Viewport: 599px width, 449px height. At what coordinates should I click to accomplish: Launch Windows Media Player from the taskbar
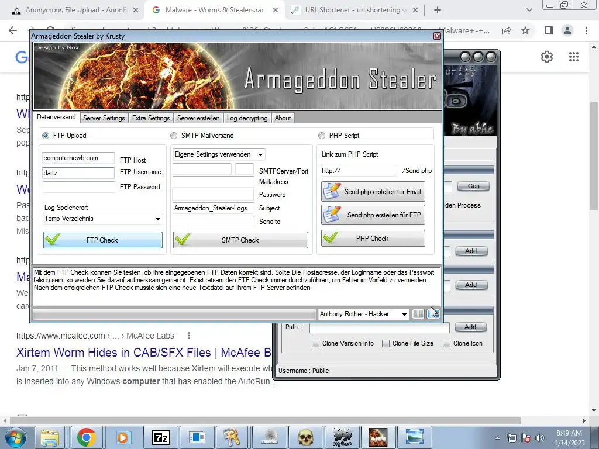123,437
